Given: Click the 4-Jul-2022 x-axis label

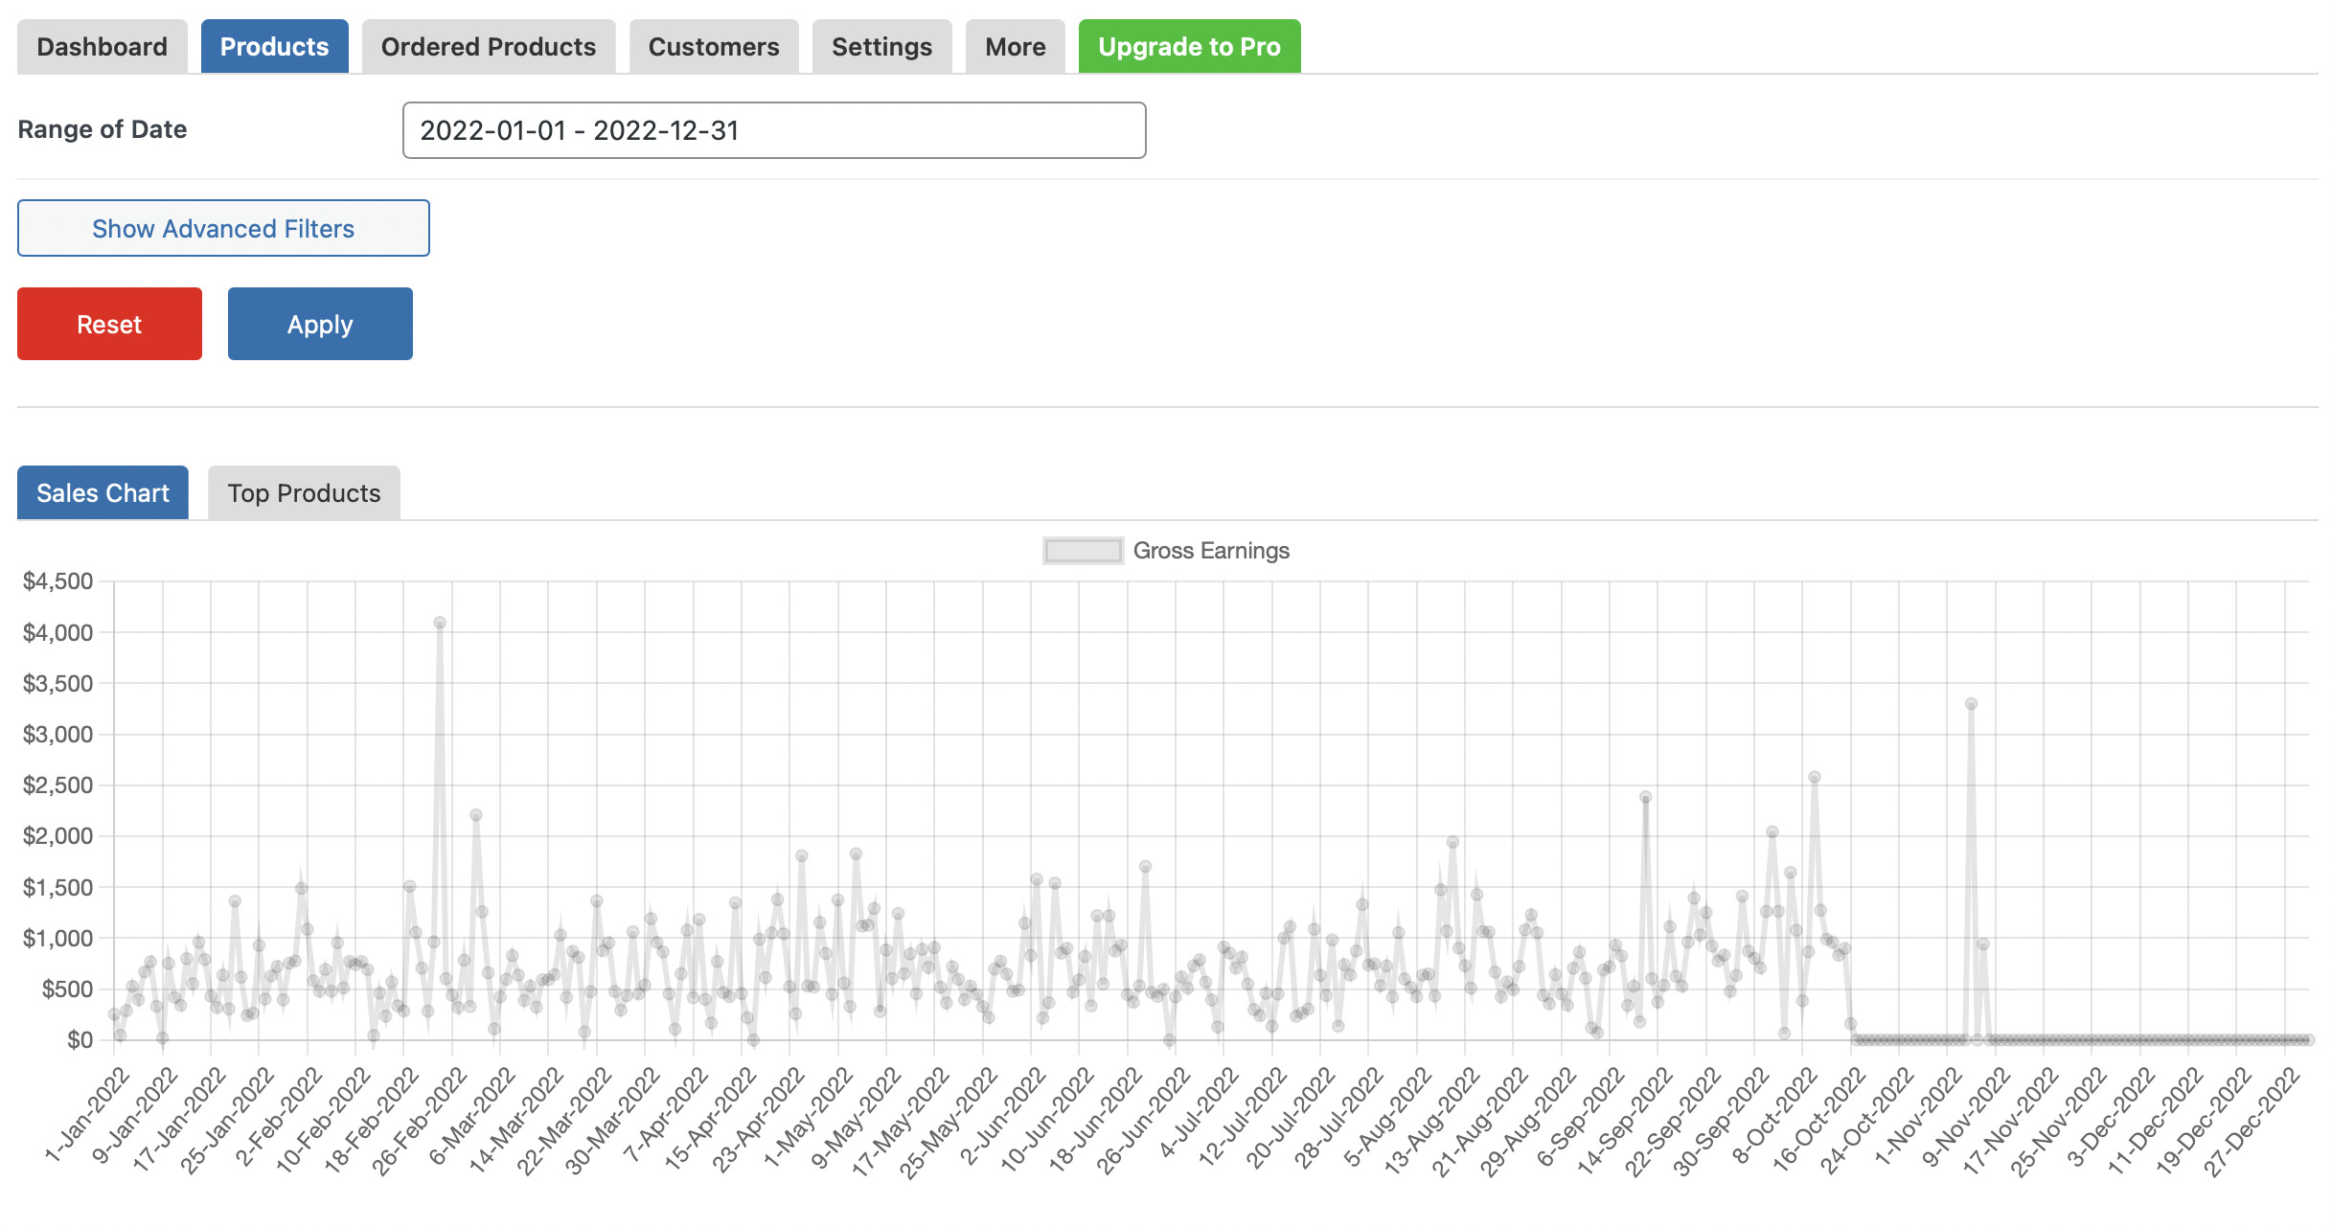Looking at the screenshot, I should tap(1200, 1114).
